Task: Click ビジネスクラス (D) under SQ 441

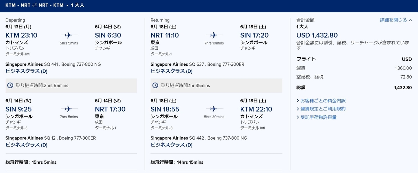Action: pos(26,71)
